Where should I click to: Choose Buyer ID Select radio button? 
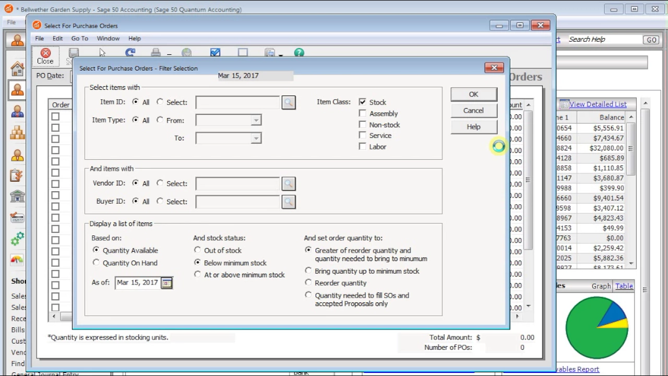(160, 201)
